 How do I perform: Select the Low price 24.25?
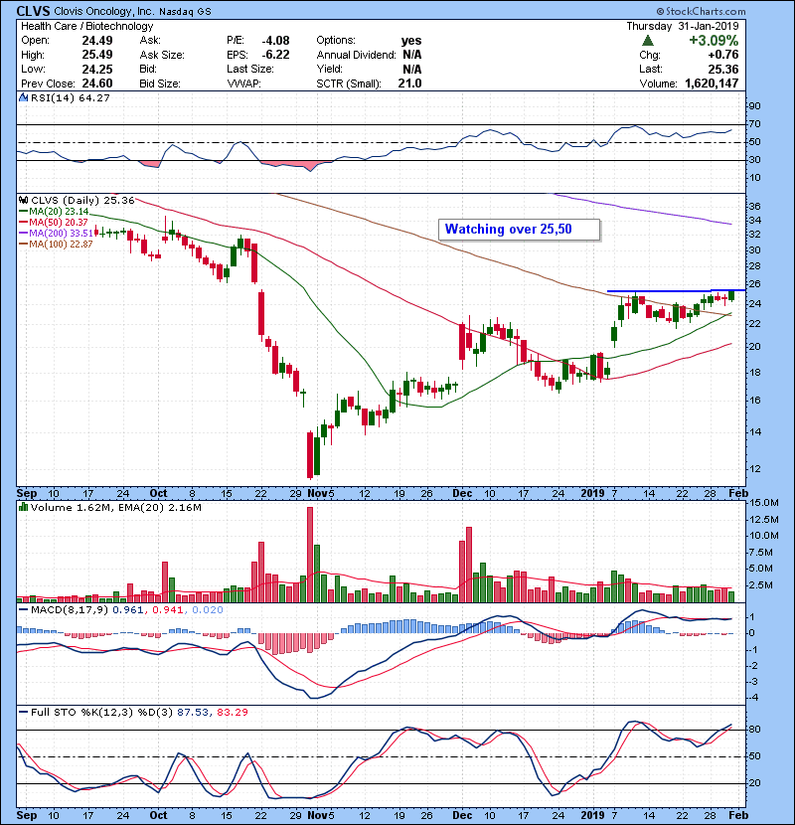click(x=97, y=69)
